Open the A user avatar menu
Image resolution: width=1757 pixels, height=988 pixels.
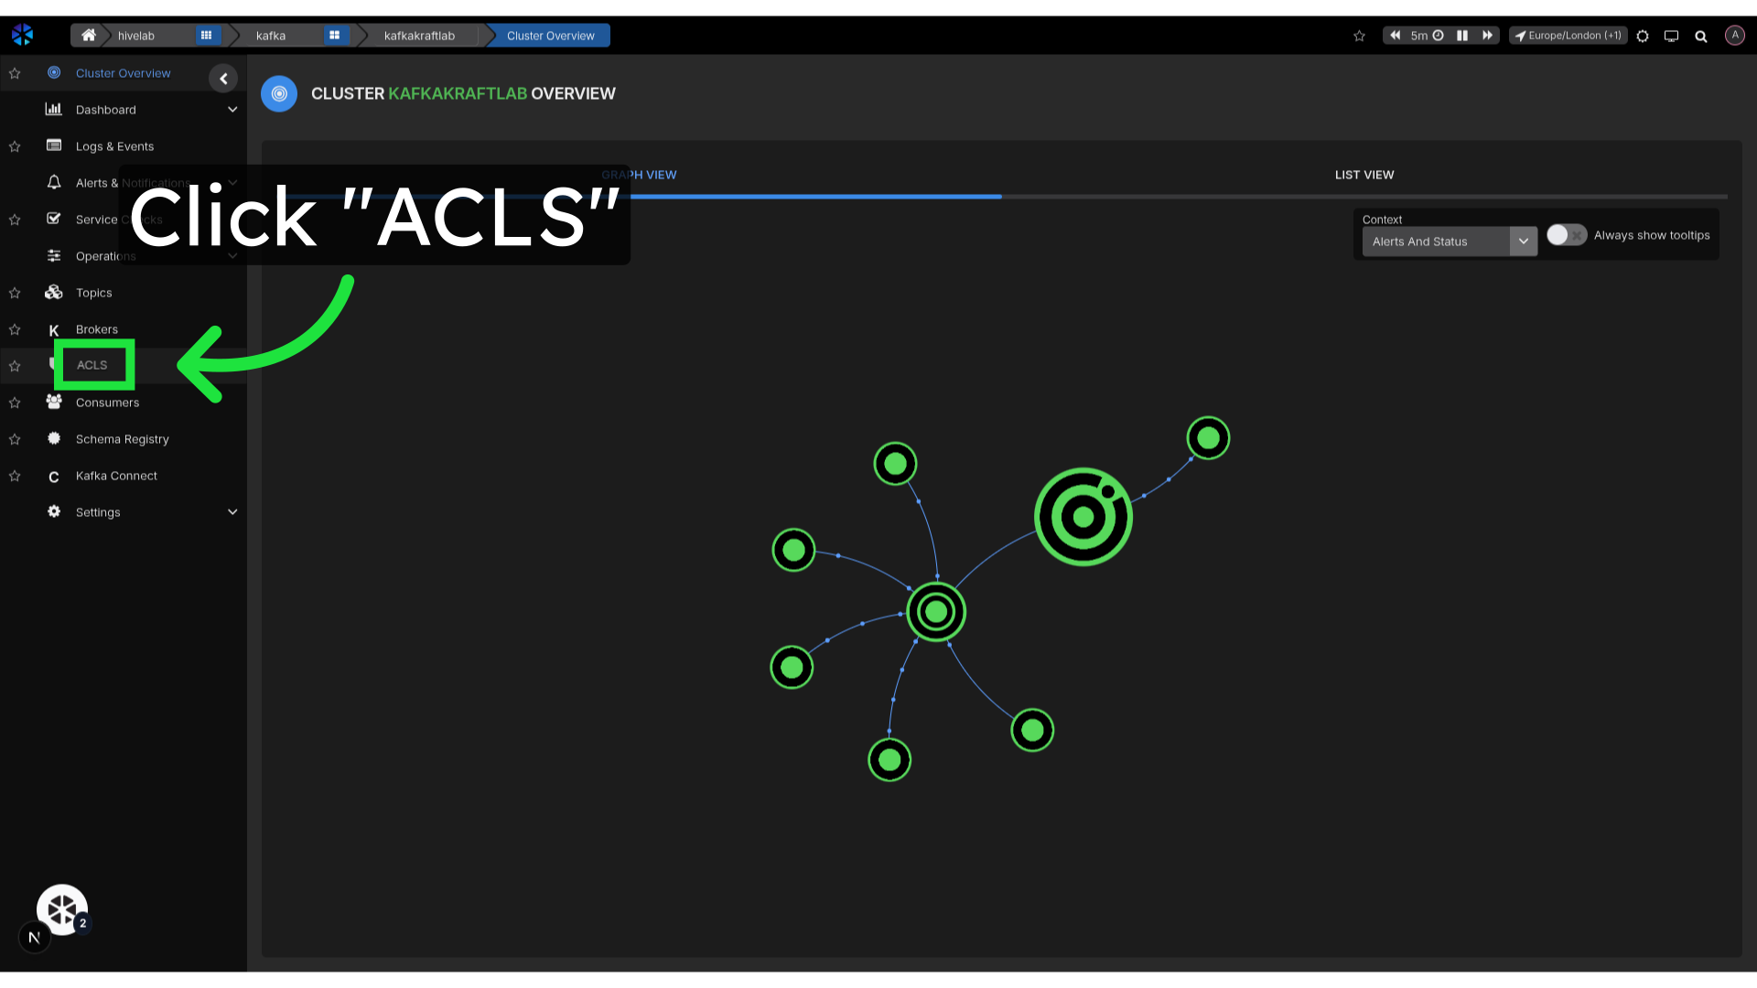(1735, 36)
